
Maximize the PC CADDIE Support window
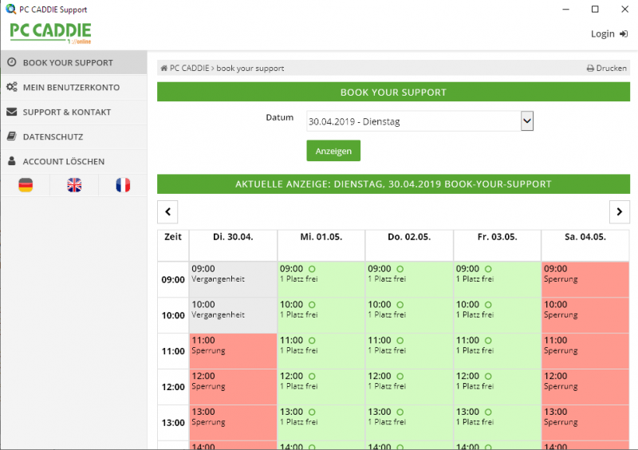595,9
